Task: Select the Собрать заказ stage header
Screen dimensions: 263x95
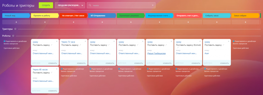Action: pyautogui.click(x=217, y=16)
